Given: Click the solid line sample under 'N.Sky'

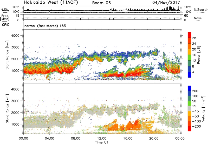Looking at the screenshot, I should [5, 12].
